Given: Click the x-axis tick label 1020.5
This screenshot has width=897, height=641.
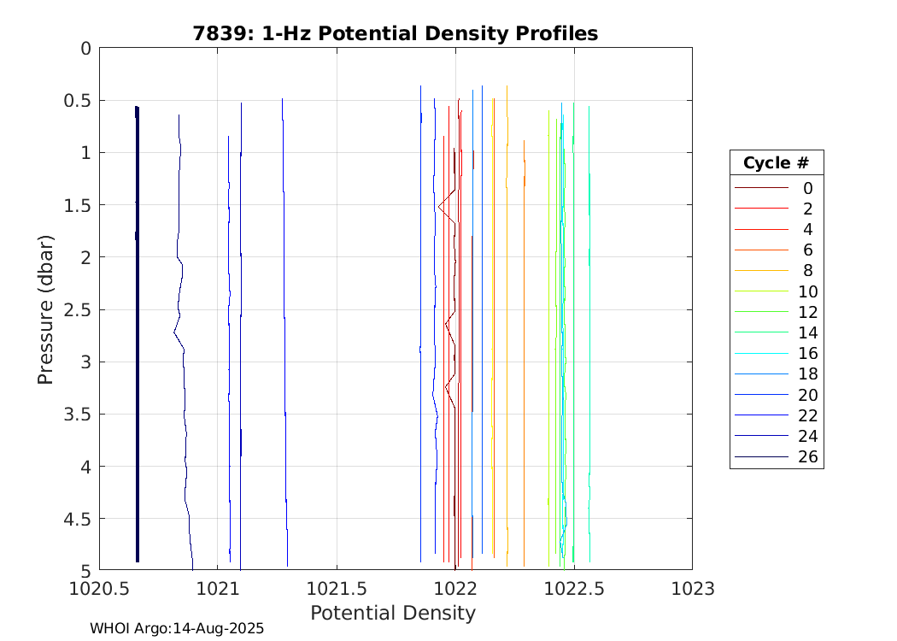Looking at the screenshot, I should point(99,588).
